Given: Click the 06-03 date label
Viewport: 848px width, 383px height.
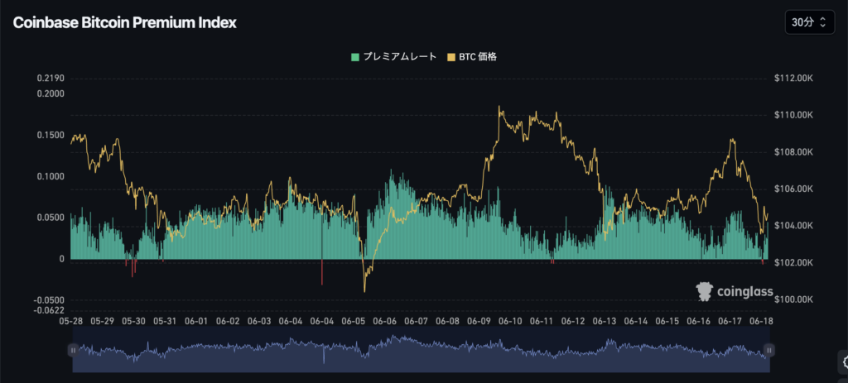Looking at the screenshot, I should 259,321.
